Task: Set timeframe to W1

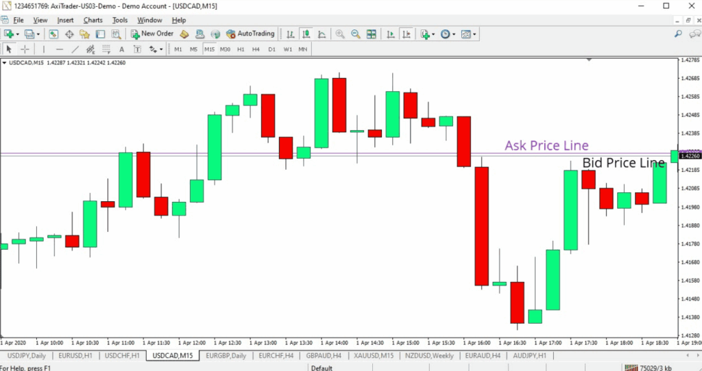Action: 287,49
